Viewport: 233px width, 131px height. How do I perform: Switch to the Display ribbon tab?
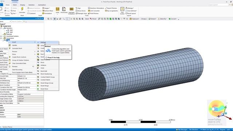click(x=23, y=5)
